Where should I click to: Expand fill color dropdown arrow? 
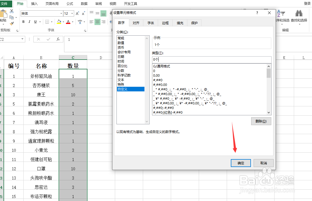63,22
